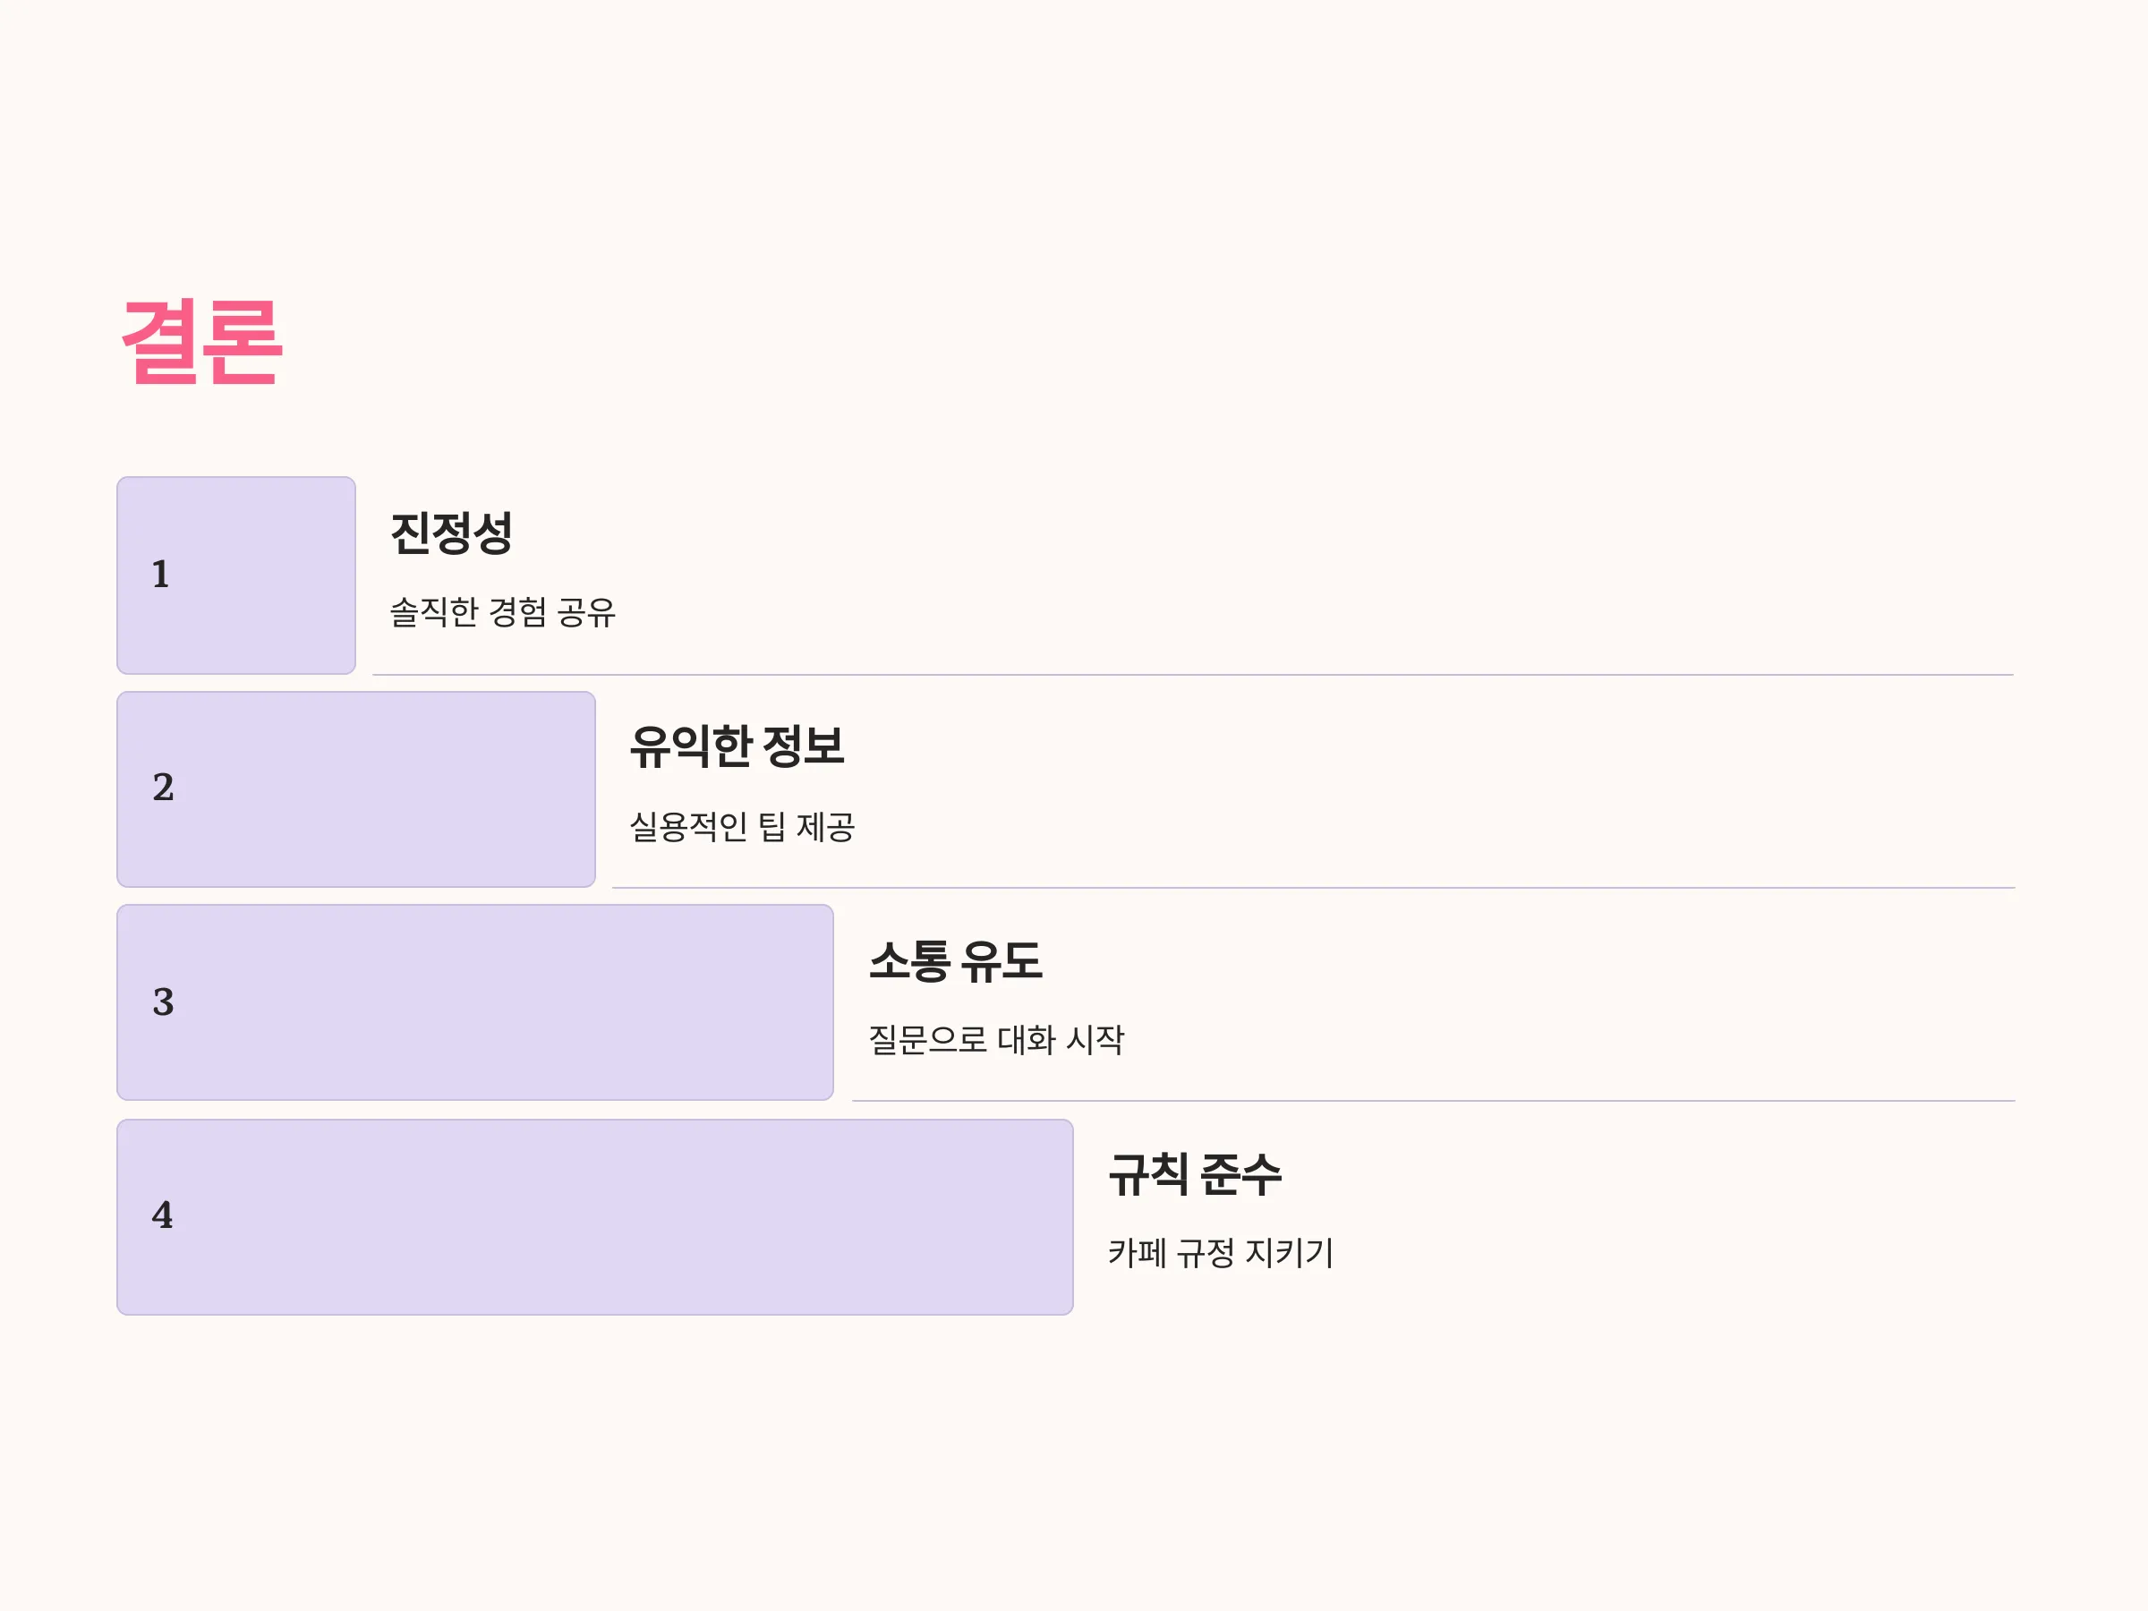Click the divider line below 진정성 section

coord(1193,675)
